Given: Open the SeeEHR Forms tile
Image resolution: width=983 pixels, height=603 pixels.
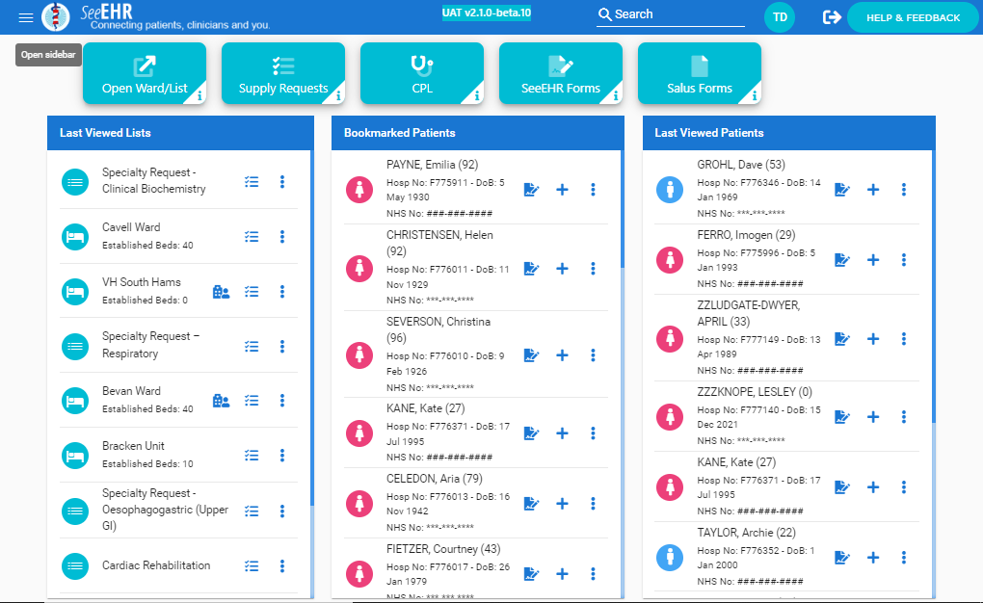Looking at the screenshot, I should (x=561, y=73).
